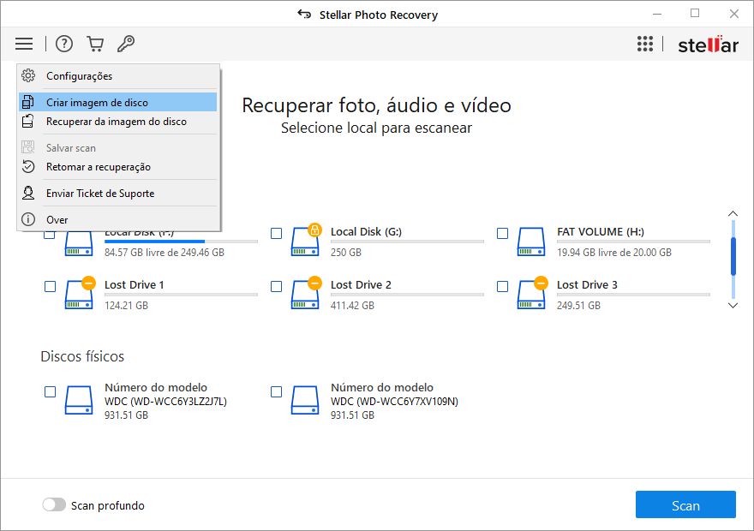Click the WD-WCC6Y7XV109N physical disk icon
Screen dimensions: 754x531
click(305, 400)
